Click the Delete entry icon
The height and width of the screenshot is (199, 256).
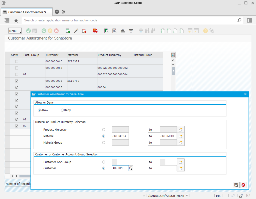(84, 31)
